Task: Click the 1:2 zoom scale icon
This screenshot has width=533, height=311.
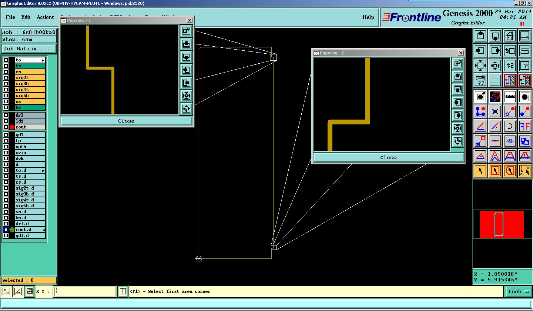Action: pyautogui.click(x=510, y=66)
